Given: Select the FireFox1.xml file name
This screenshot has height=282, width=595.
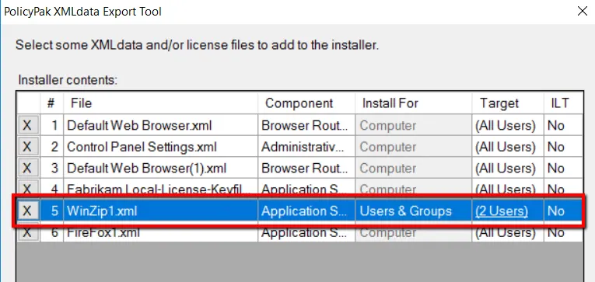Looking at the screenshot, I should [x=103, y=232].
